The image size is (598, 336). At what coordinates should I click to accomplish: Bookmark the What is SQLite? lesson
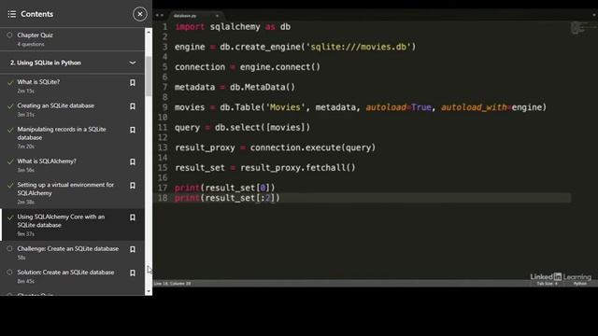pos(133,83)
